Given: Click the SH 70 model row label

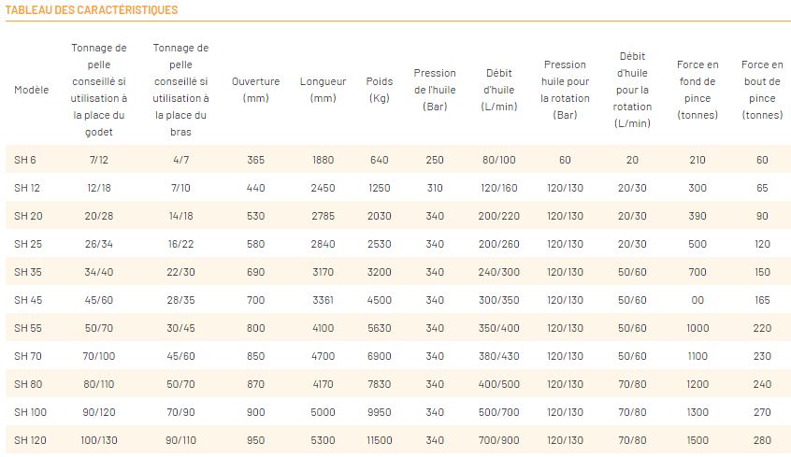Looking at the screenshot, I should click(27, 356).
